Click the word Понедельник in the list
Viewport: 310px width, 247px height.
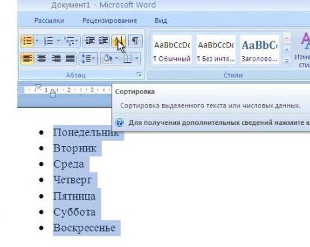click(86, 132)
